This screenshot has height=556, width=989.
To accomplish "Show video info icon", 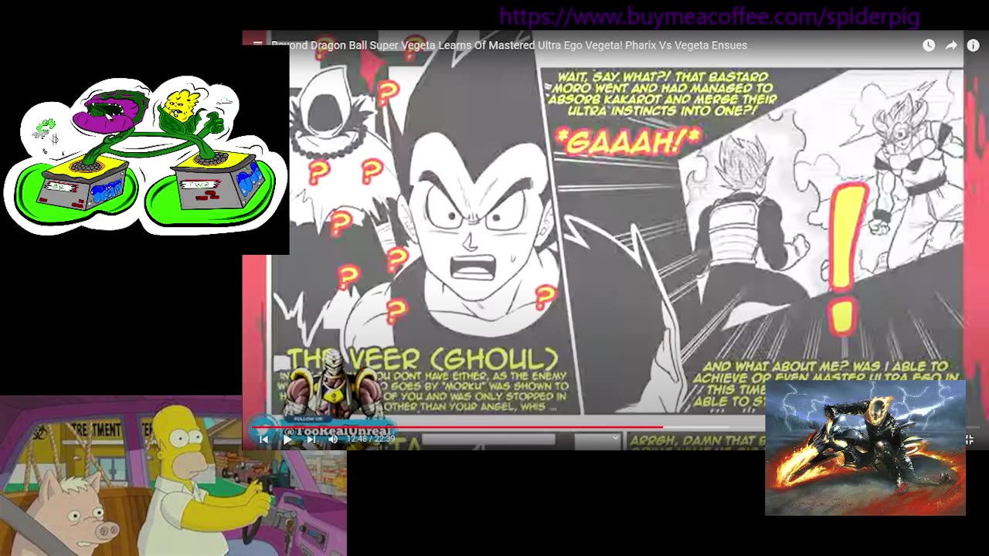I will click(x=973, y=46).
